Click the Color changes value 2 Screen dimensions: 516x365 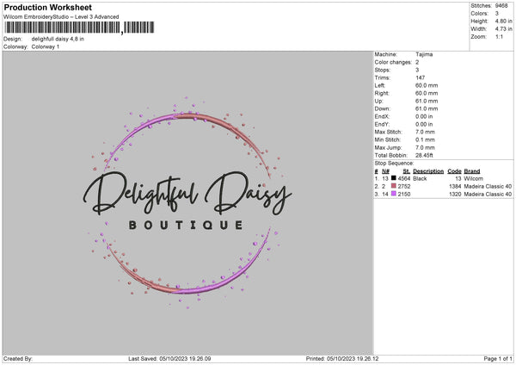(x=417, y=62)
